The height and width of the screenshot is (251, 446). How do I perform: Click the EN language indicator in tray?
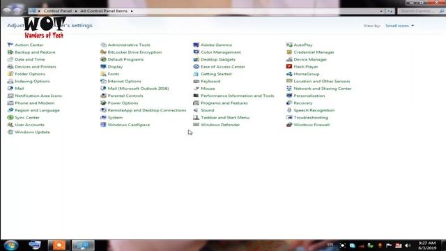pyautogui.click(x=330, y=245)
